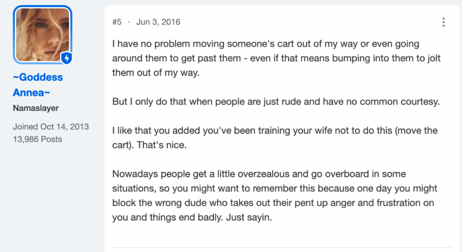Click the paragraph starting 'I have no problem'
Viewport: 462px width, 252px height.
coord(276,58)
